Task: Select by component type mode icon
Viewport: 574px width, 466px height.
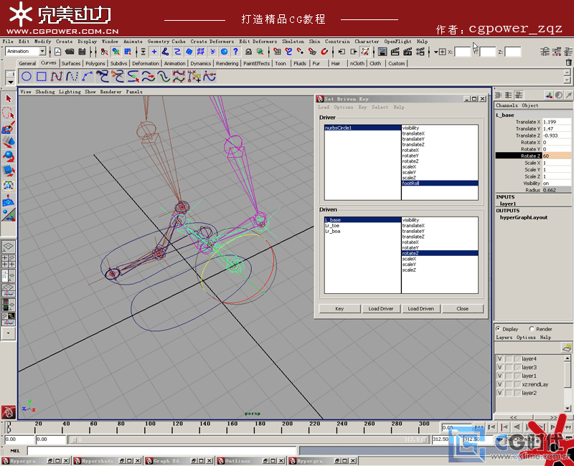Action: click(128, 52)
